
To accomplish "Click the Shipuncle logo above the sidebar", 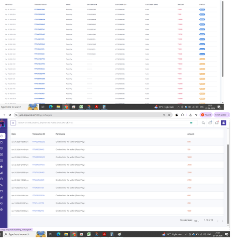I will [x=2, y=123].
